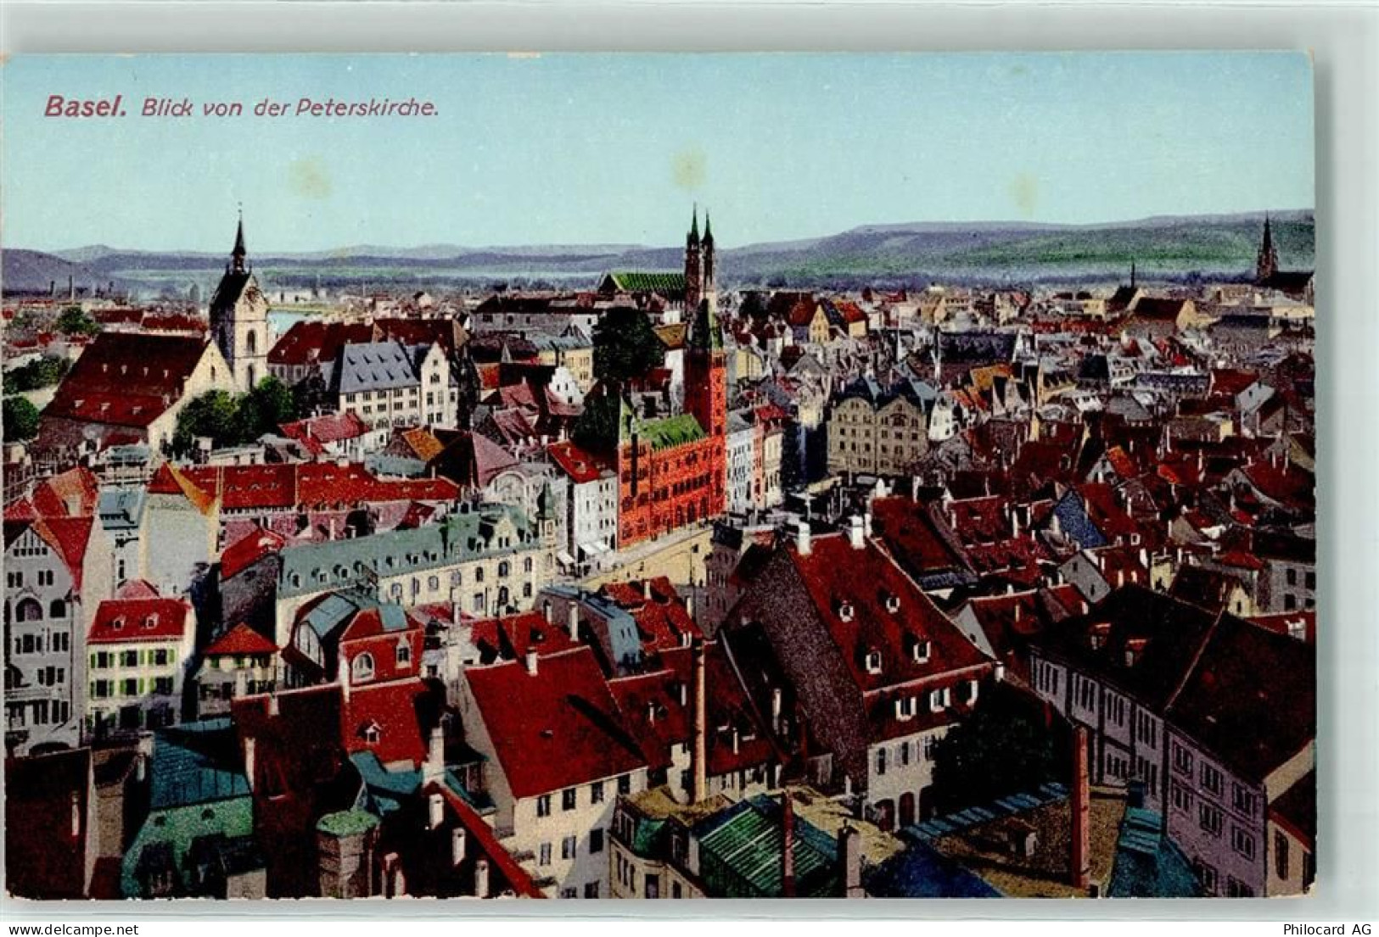The width and height of the screenshot is (1379, 937).
Task: Click the clock face on the left tower
Action: click(x=251, y=293)
